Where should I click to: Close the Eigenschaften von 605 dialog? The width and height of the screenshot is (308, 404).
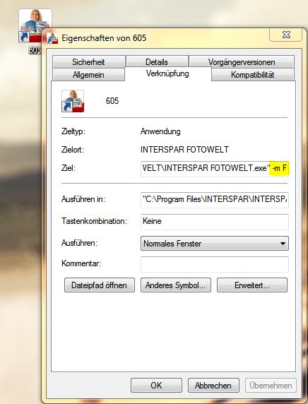pos(286,35)
